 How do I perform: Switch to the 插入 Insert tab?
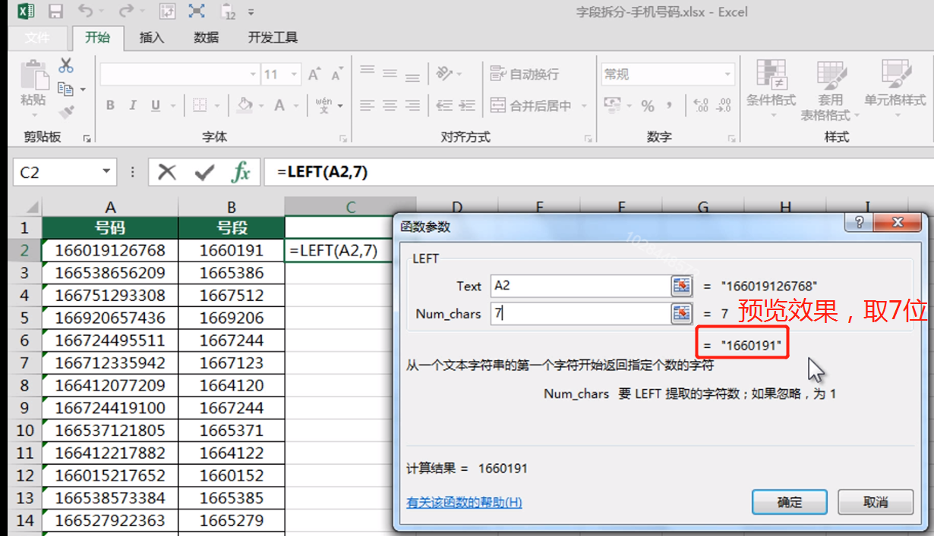coord(152,37)
